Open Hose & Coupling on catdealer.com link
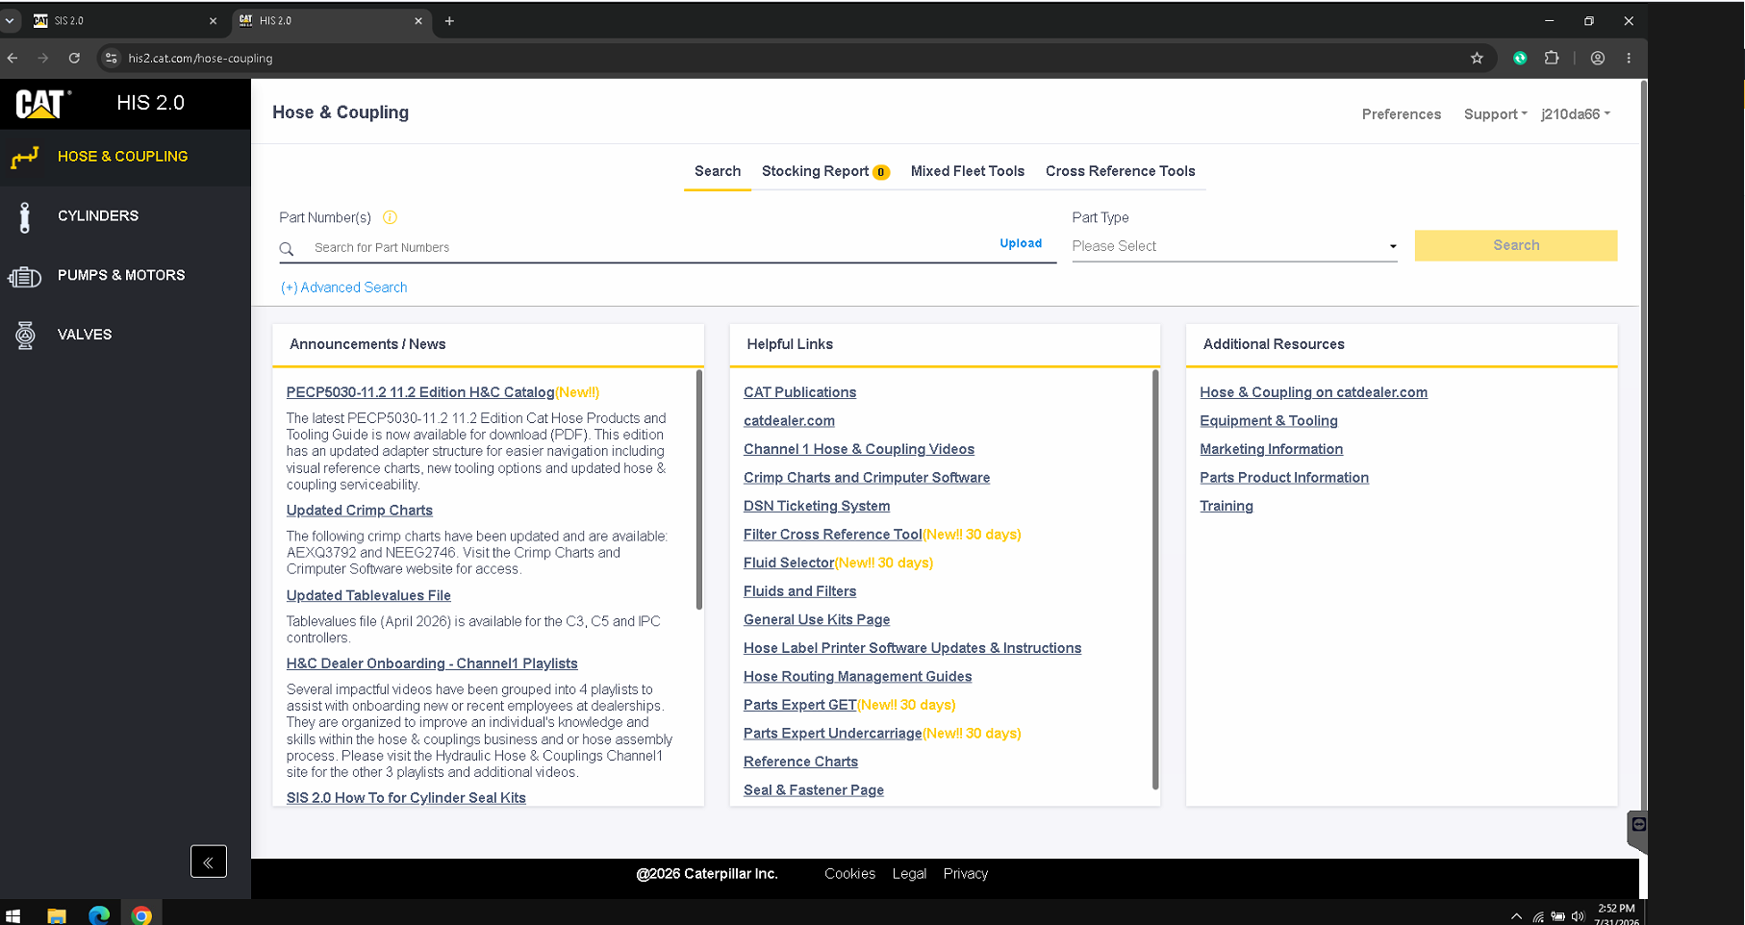Viewport: 1745px width, 925px height. click(x=1313, y=392)
